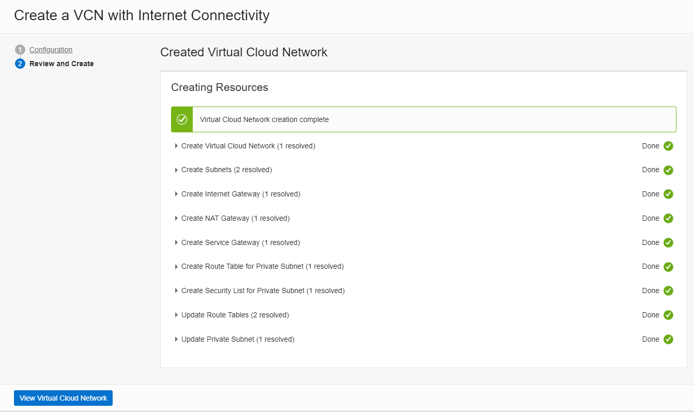Expand the Create NAT Gateway entry
Image resolution: width=694 pixels, height=412 pixels.
tap(176, 218)
